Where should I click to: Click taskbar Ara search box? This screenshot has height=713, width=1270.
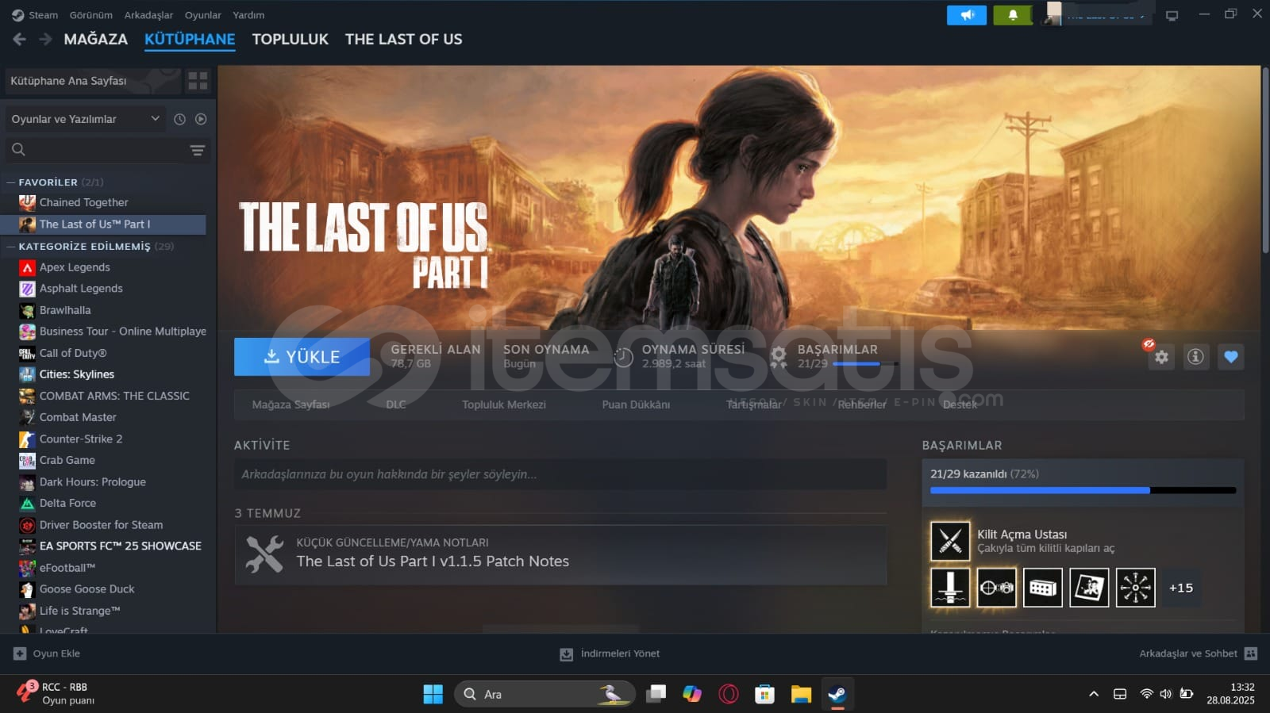(x=545, y=695)
